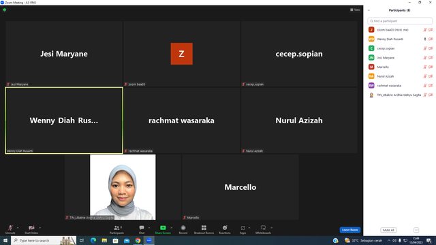Click the zoom baa03 tile with Z avatar
The width and height of the screenshot is (436, 245).
coord(182,54)
